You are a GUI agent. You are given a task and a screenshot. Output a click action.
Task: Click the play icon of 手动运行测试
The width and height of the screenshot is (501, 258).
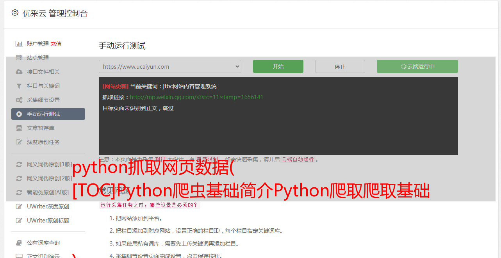(19, 114)
